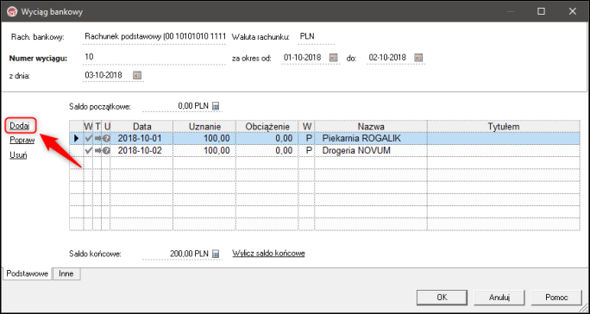
Task: Click the Popraw link
Action: point(22,140)
